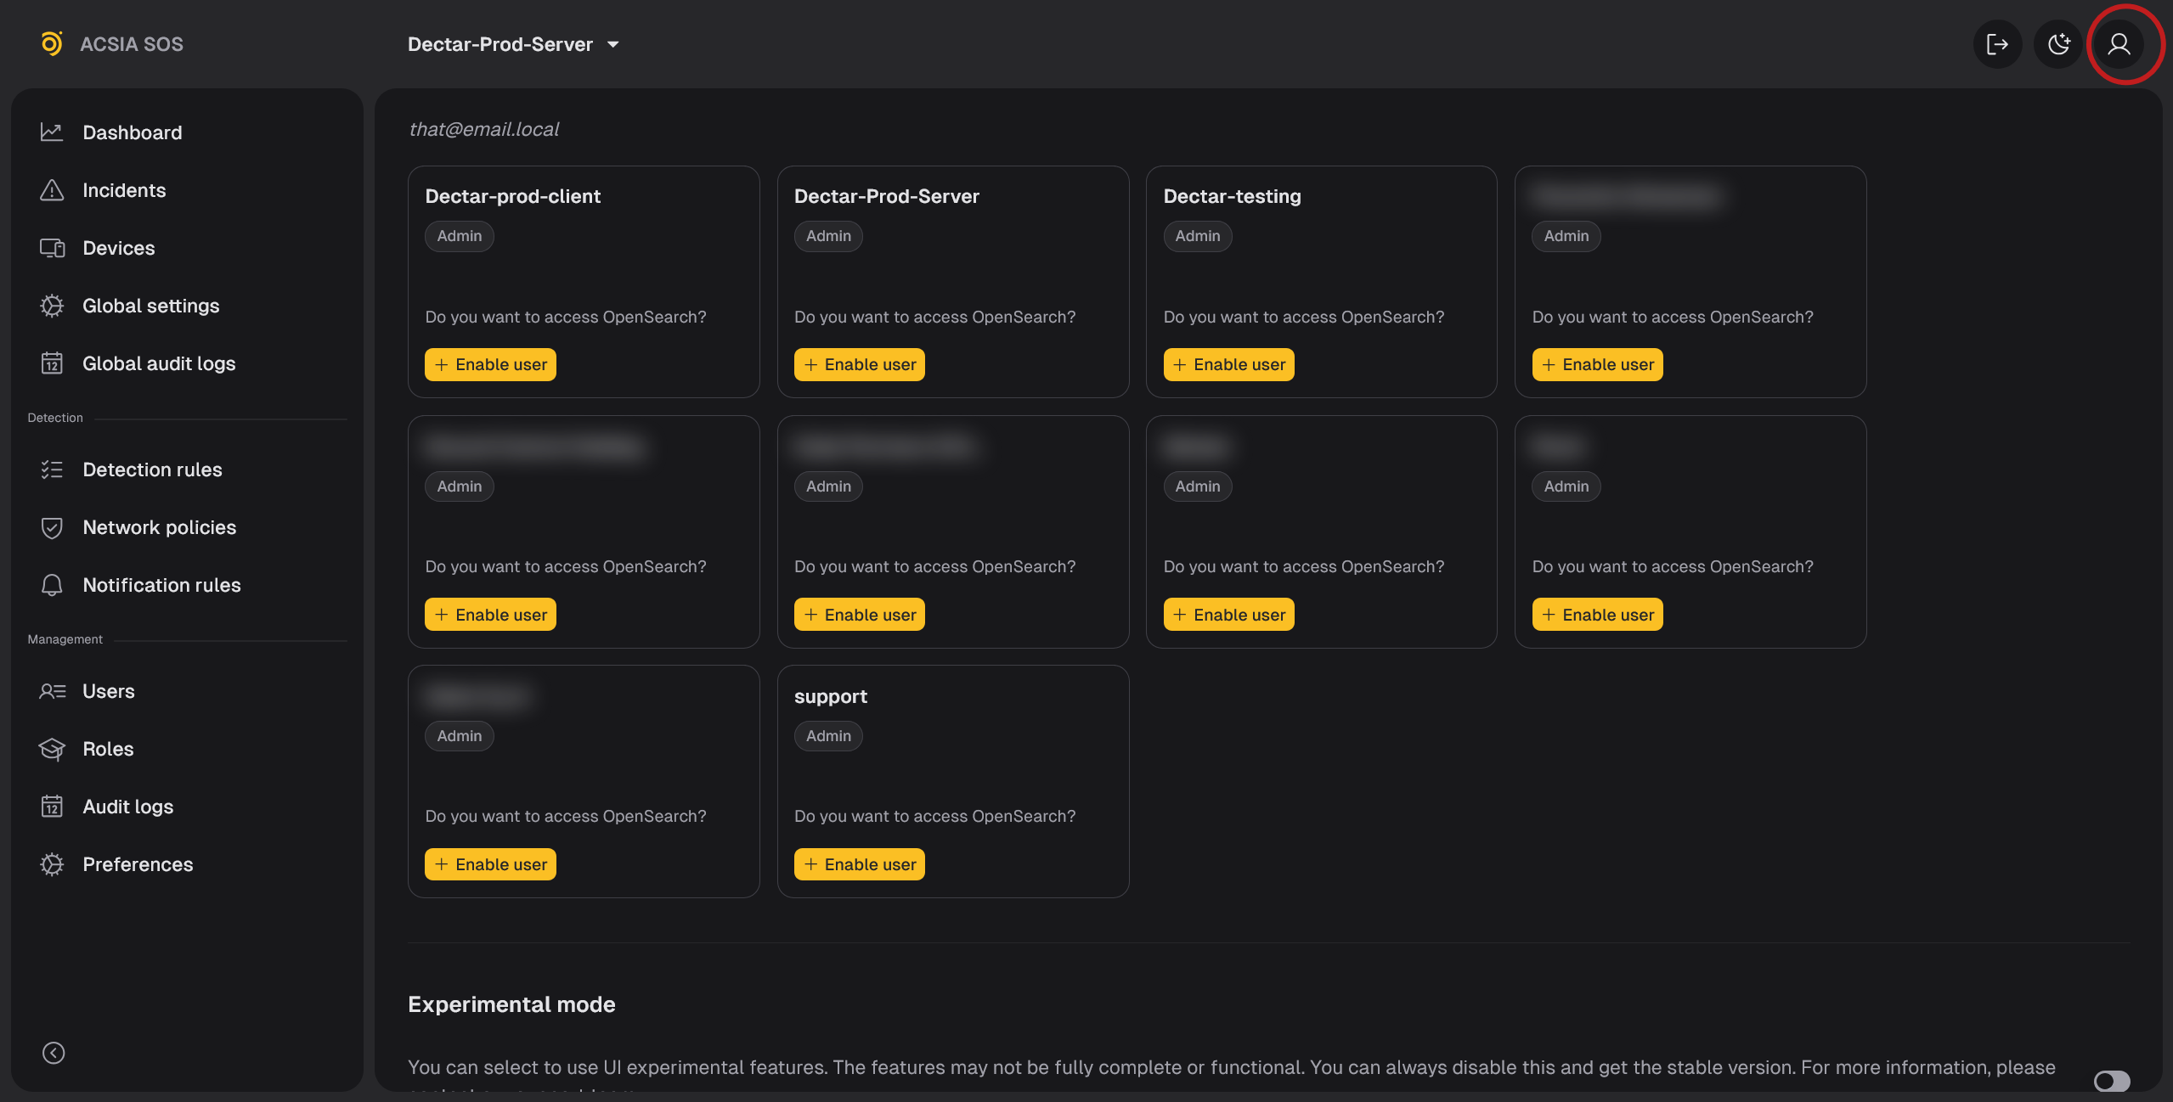Click the Admin badge on Dectar-prod-client
Screen dimensions: 2173x1102
pyautogui.click(x=459, y=236)
